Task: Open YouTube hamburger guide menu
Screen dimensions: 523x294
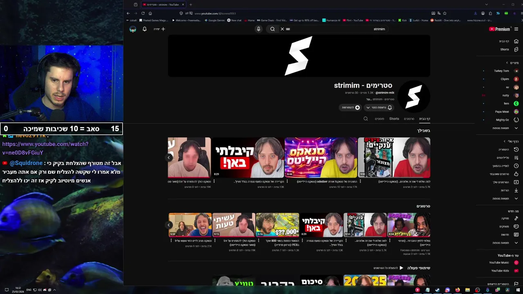Action: coord(516,29)
